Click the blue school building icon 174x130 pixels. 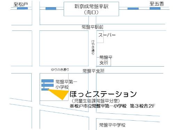[x=47, y=85]
